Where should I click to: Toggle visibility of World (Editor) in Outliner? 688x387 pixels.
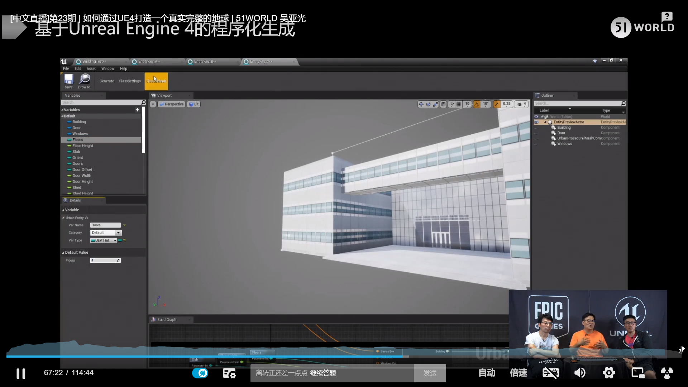[536, 116]
